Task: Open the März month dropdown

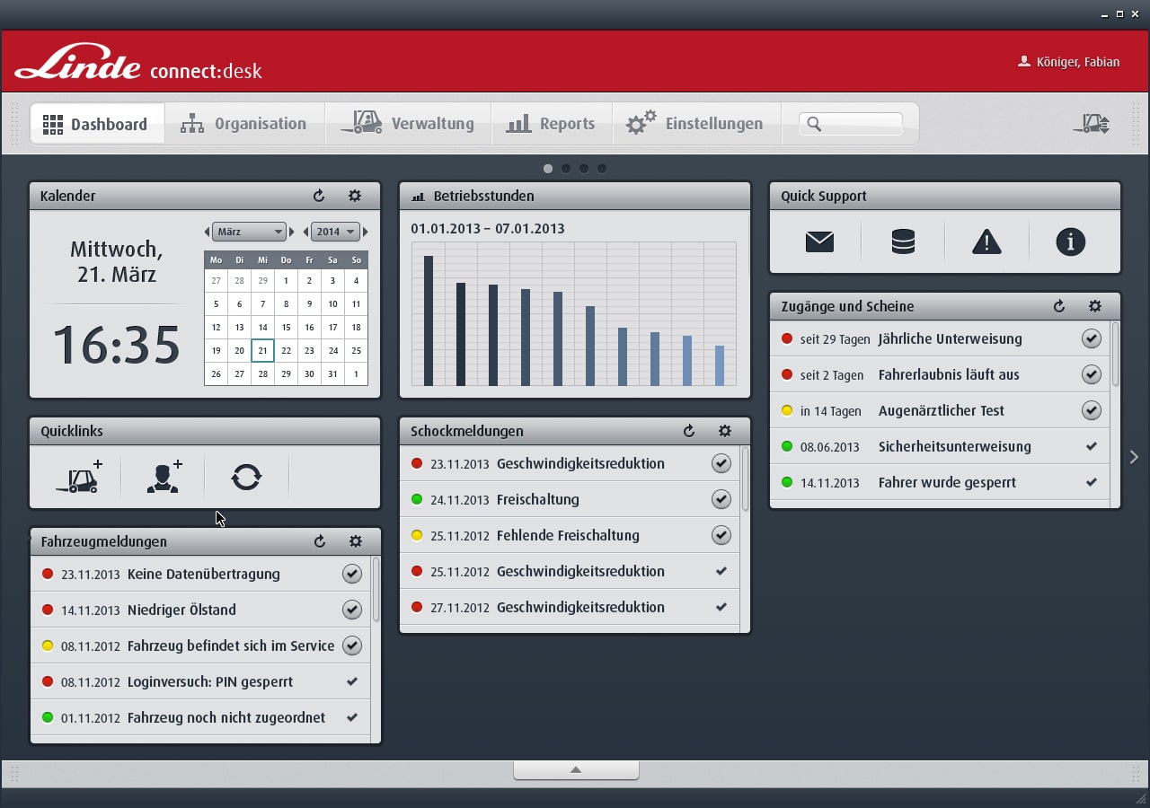Action: click(x=249, y=232)
